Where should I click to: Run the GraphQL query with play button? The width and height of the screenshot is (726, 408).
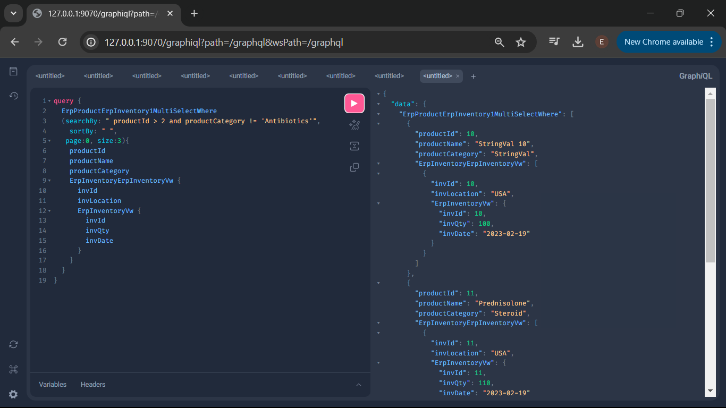pos(354,103)
